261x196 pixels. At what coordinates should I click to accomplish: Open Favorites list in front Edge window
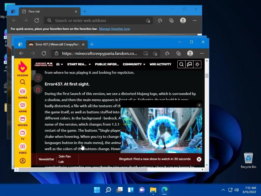pos(167,53)
